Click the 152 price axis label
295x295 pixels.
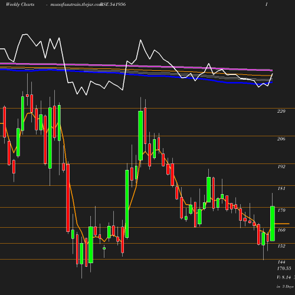coord(281,246)
